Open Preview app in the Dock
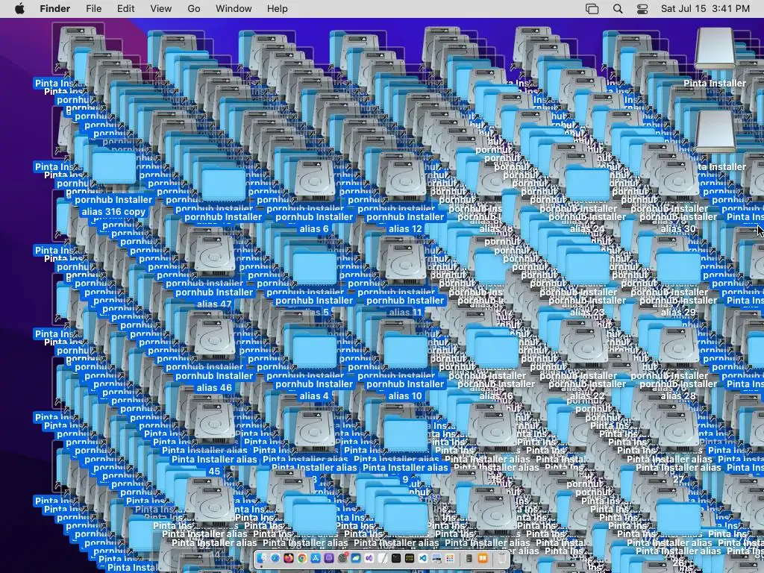This screenshot has width=764, height=573. click(436, 558)
